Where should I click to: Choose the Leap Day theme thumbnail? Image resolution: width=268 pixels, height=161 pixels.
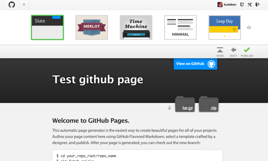[x=224, y=27]
